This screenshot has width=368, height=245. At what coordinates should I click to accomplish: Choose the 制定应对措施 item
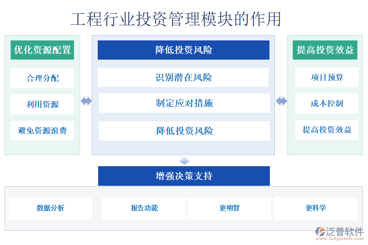184,103
